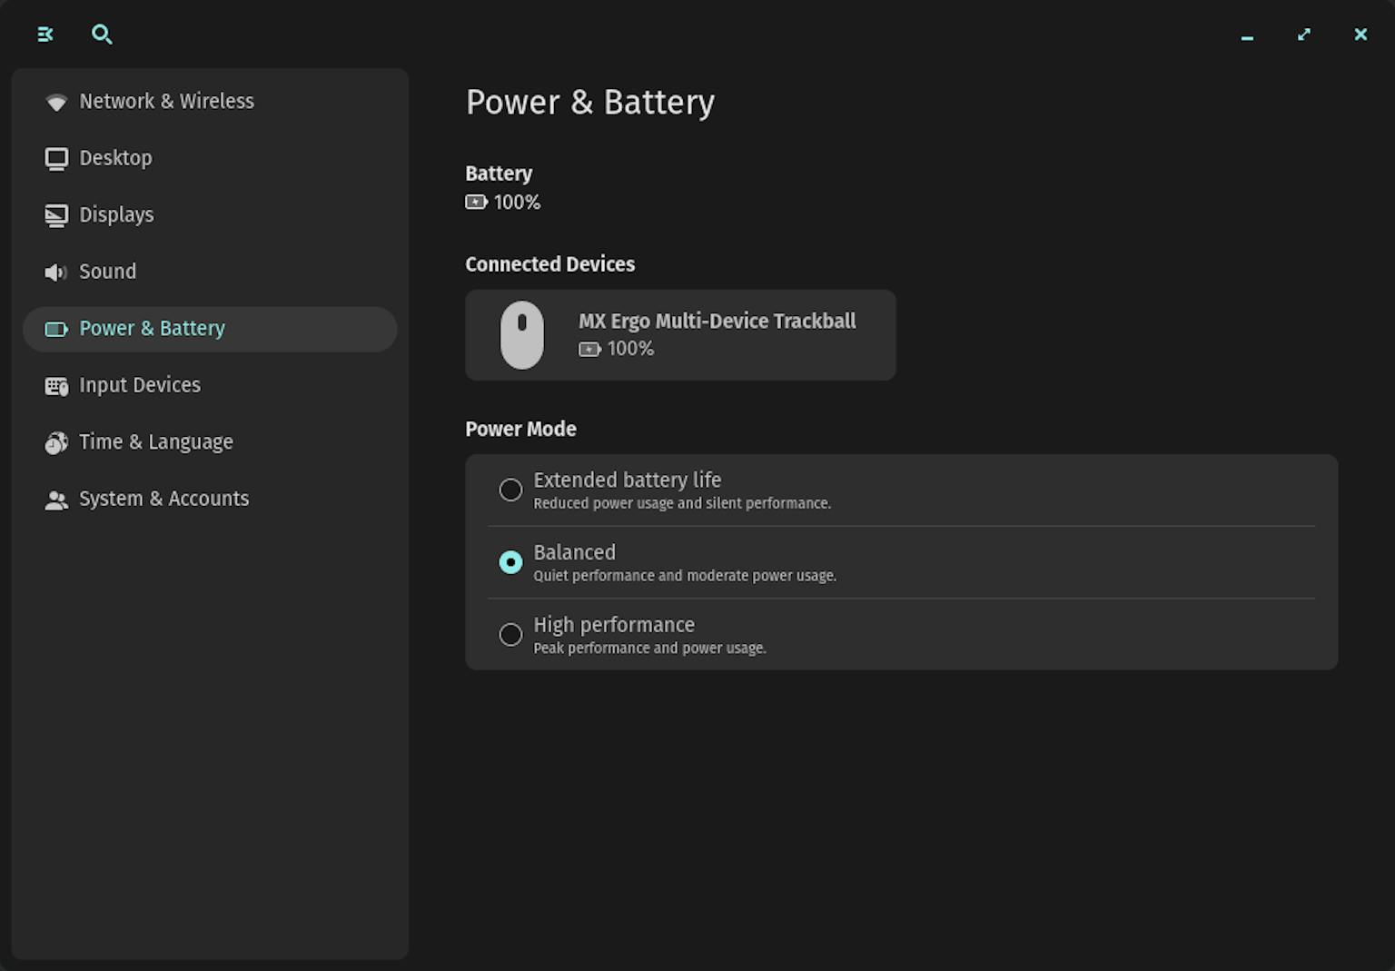1395x971 pixels.
Task: Click the MX Ergo trackball thumbnail image
Action: [x=522, y=334]
